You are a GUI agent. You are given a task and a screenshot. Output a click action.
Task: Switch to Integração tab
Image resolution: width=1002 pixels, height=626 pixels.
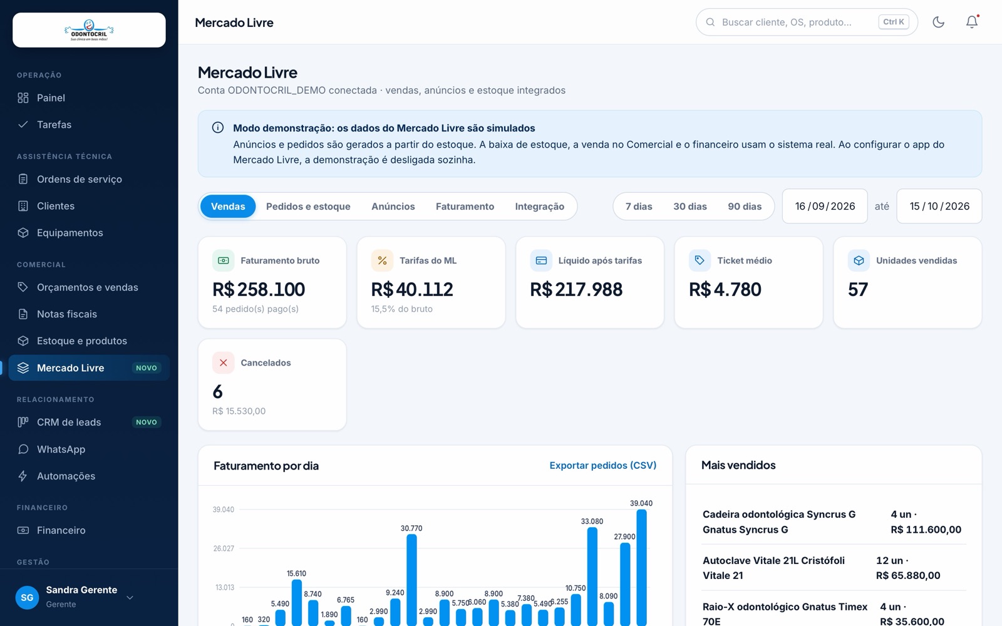click(x=540, y=207)
